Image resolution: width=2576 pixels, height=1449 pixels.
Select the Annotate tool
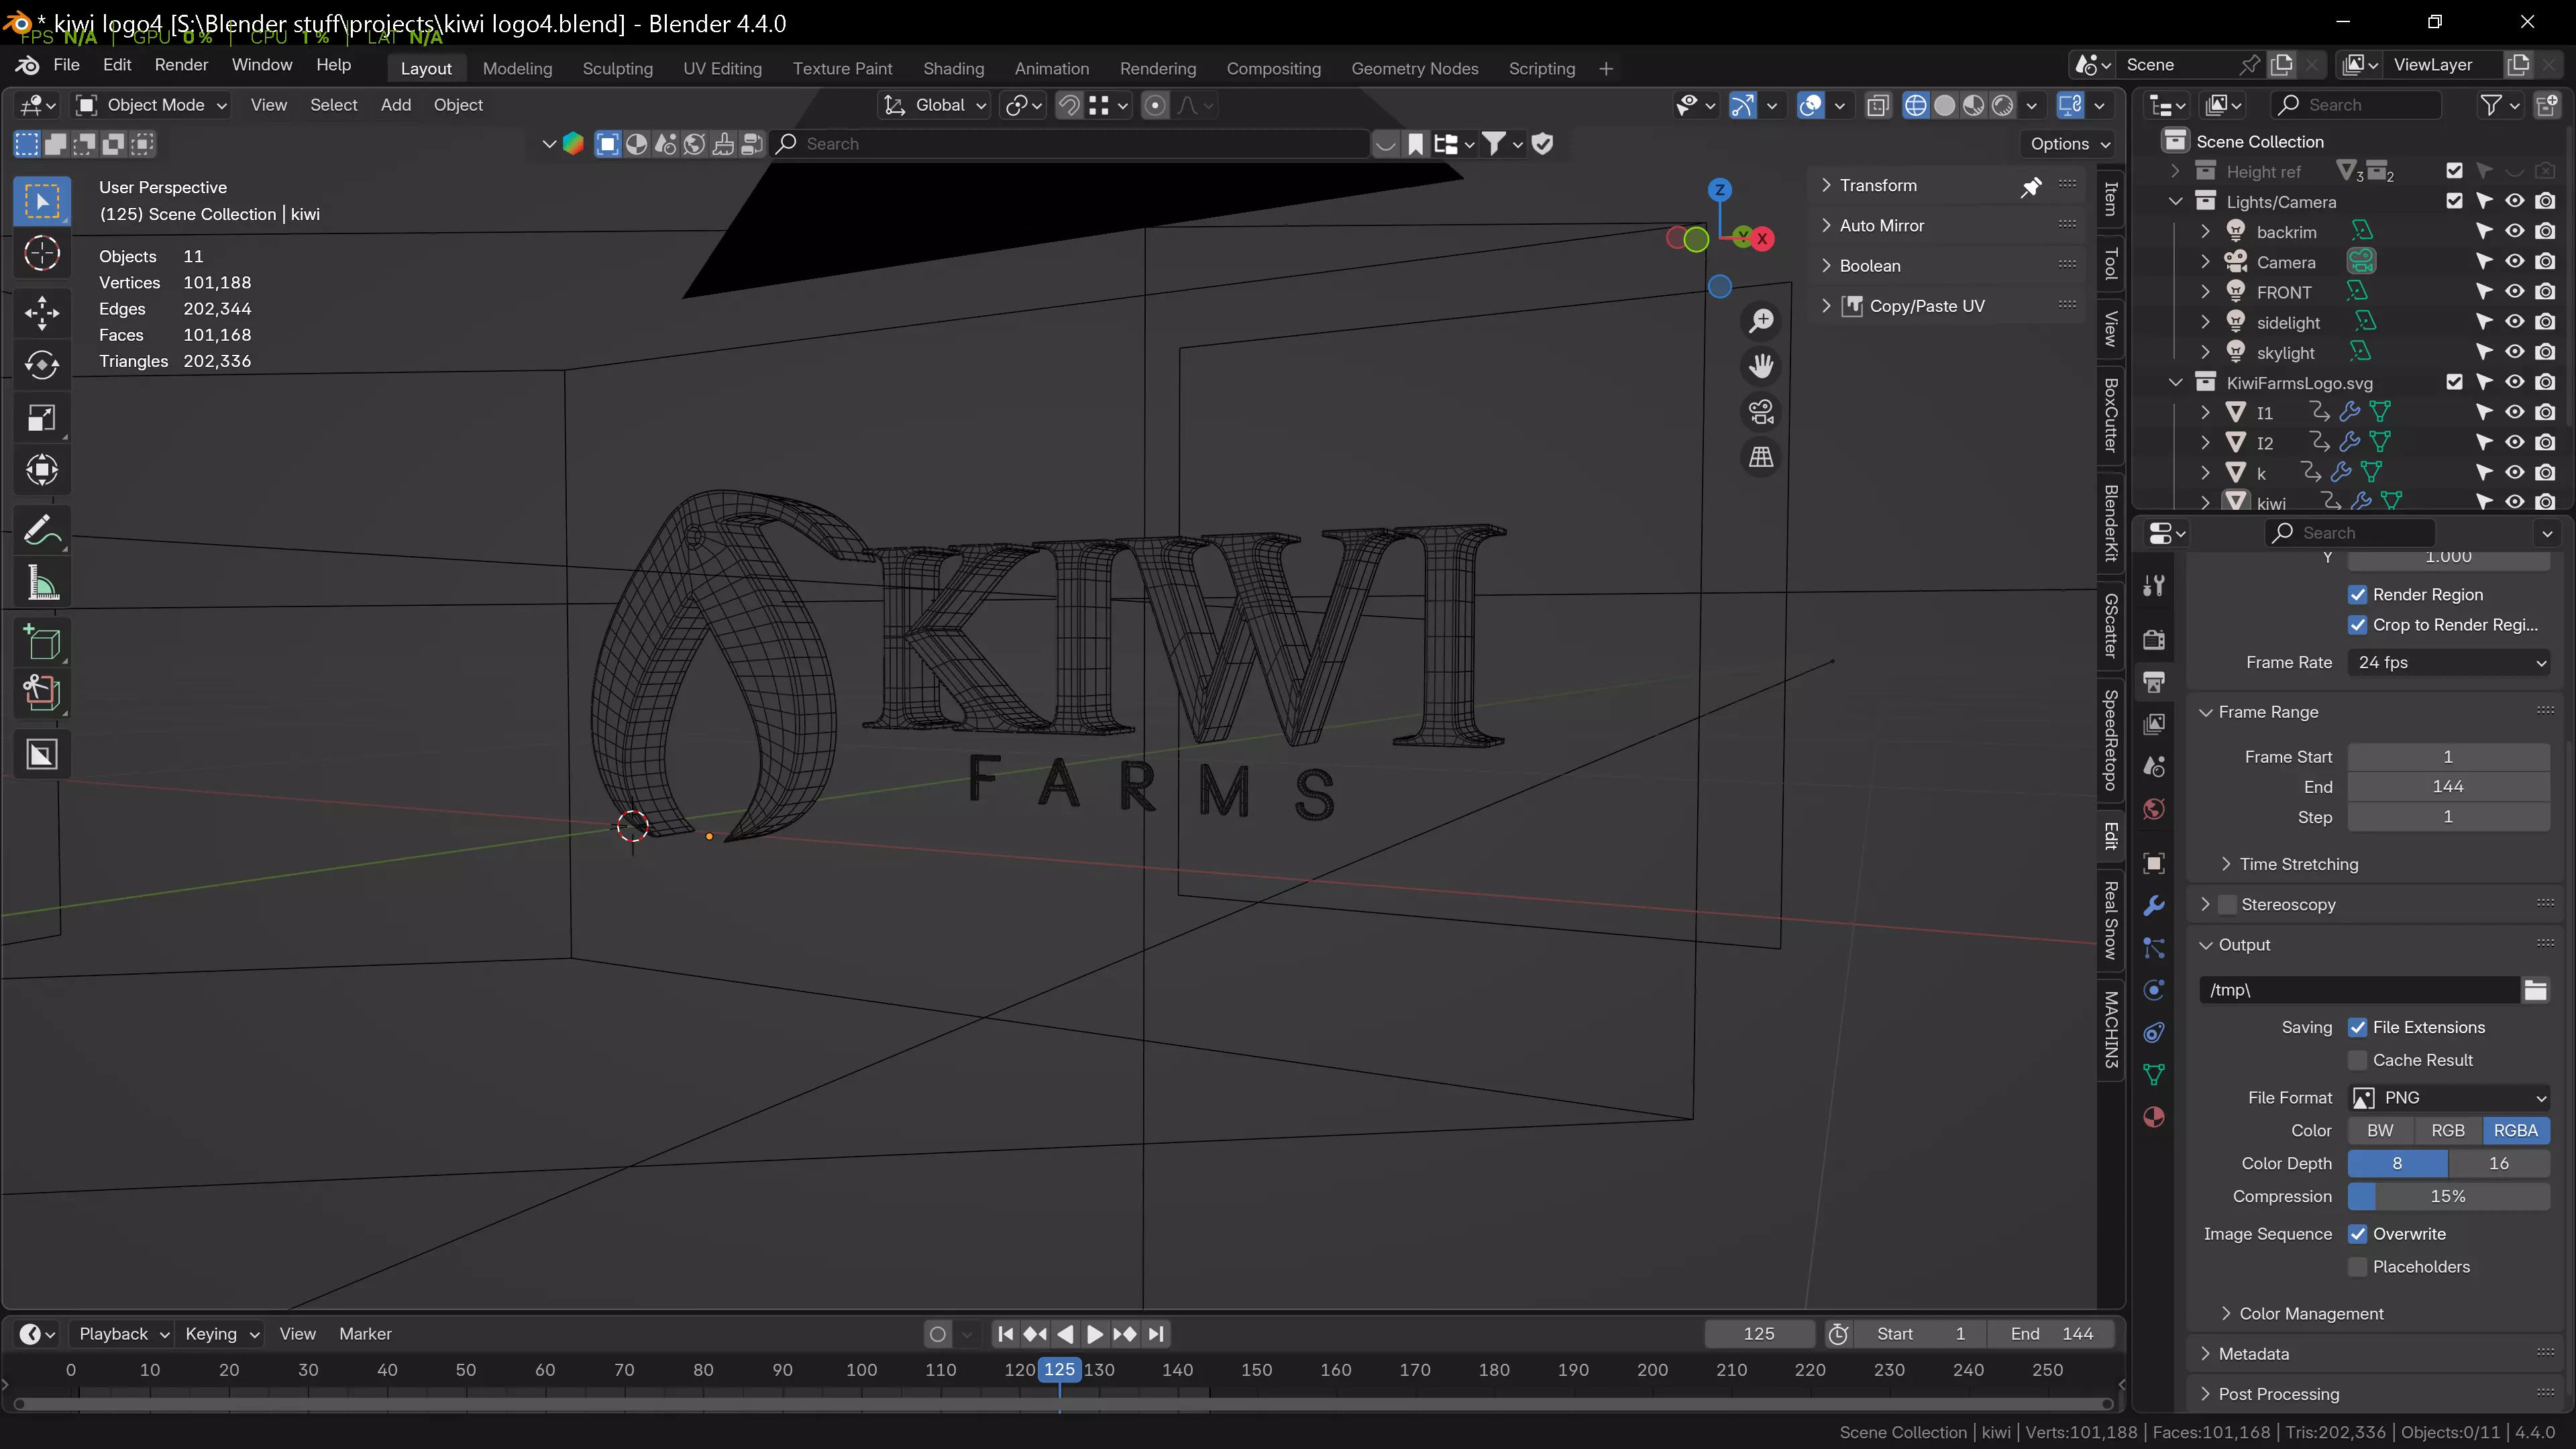click(x=42, y=530)
